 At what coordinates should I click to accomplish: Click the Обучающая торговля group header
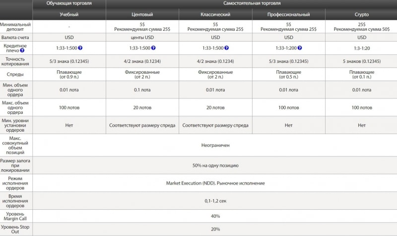pos(69,3)
